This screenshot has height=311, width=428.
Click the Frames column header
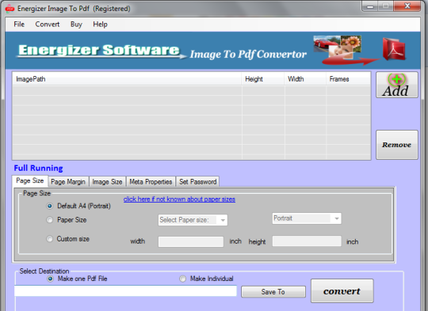348,79
